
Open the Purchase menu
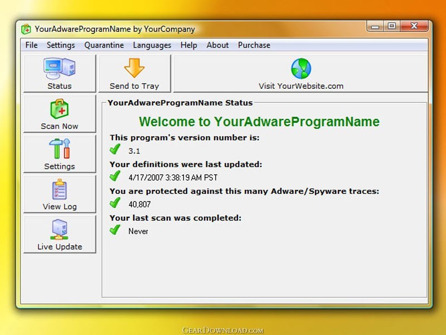coord(254,45)
